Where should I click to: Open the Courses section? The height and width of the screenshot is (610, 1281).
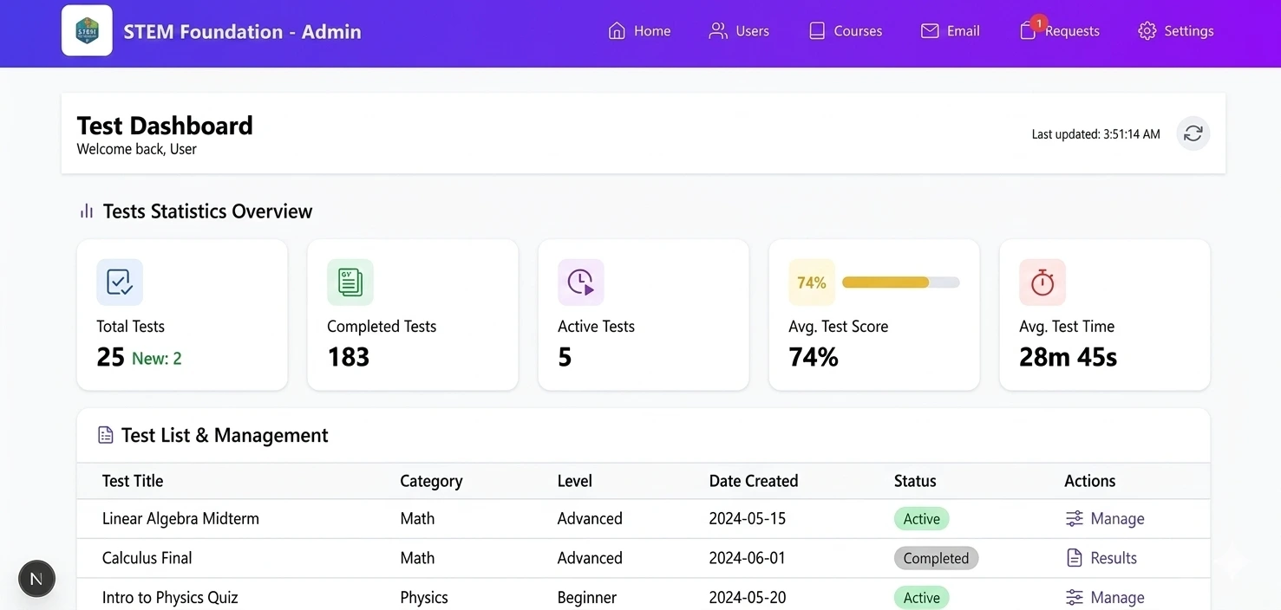point(845,31)
